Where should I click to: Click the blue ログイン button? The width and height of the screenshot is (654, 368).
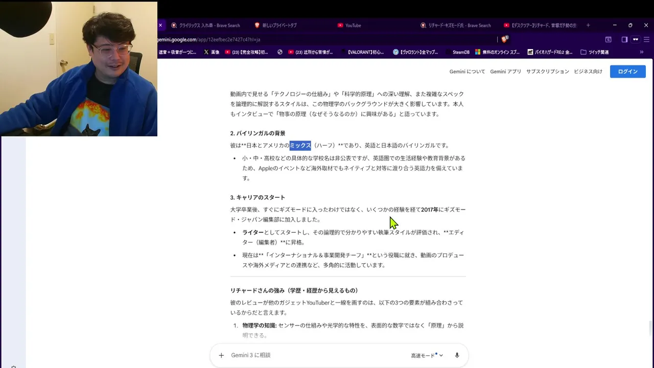tap(628, 72)
